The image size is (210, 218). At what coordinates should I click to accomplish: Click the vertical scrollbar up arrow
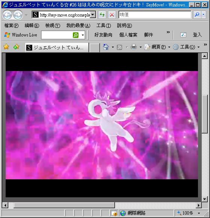[205, 56]
